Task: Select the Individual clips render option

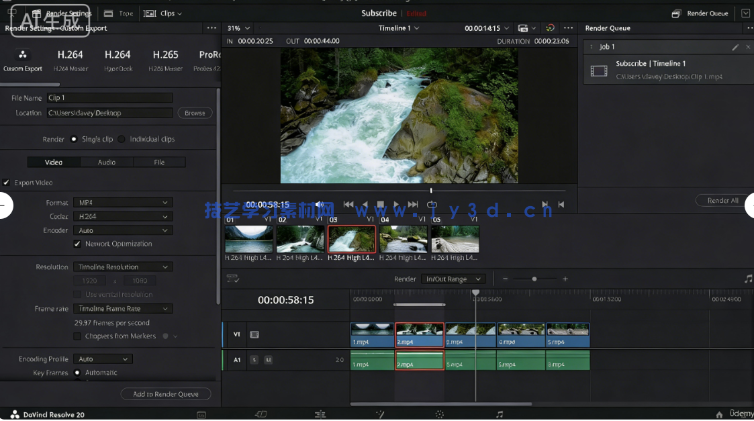Action: tap(121, 139)
